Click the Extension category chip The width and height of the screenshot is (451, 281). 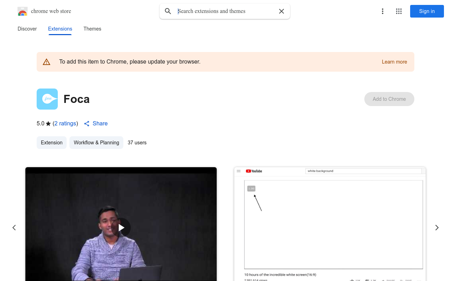click(x=51, y=143)
